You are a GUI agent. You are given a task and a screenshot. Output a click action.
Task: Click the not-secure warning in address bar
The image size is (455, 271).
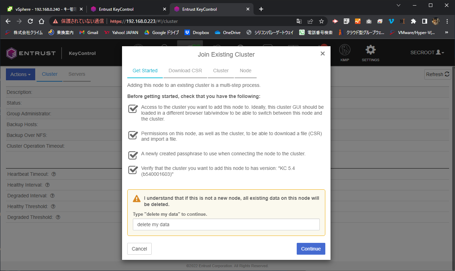78,21
